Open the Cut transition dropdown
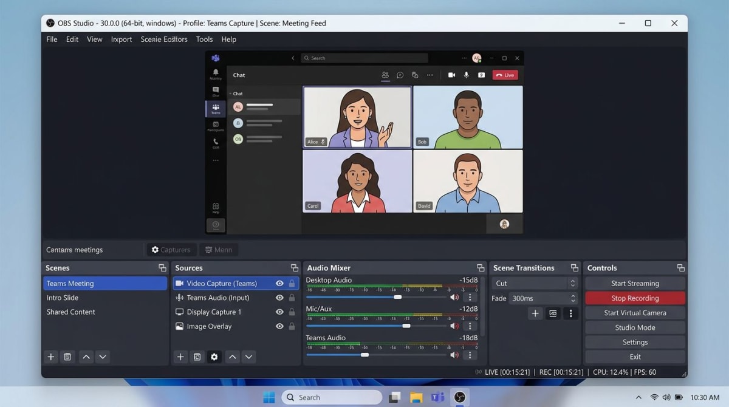729x407 pixels. click(535, 283)
